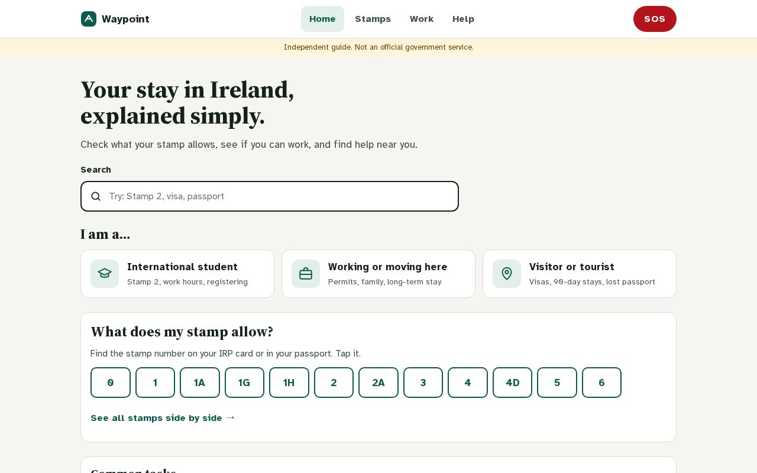This screenshot has width=757, height=473.
Task: Select Stamp 4D button
Action: 512,383
